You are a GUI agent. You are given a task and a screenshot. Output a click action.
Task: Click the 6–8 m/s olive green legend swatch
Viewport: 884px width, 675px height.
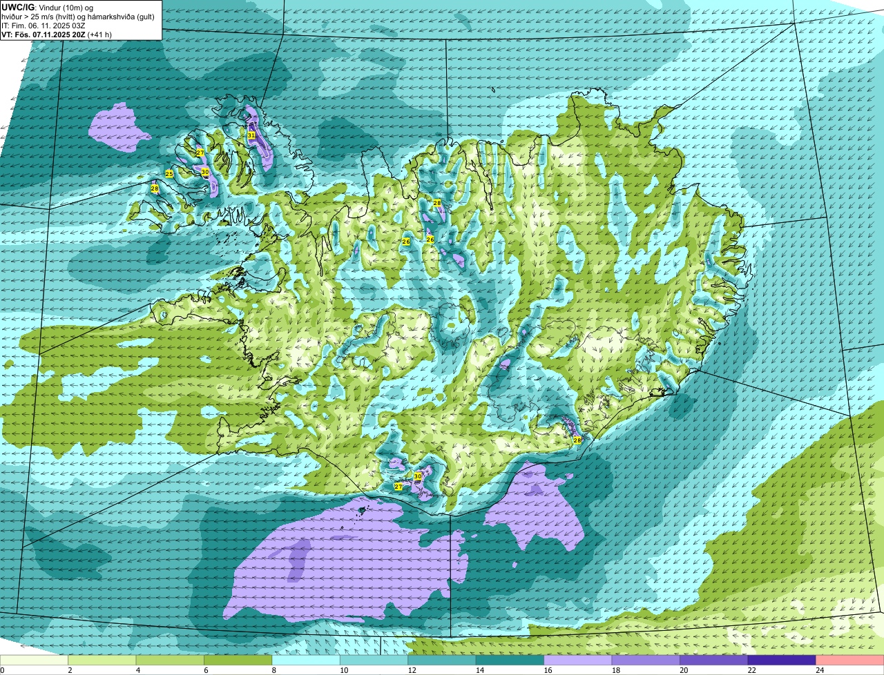click(x=238, y=660)
